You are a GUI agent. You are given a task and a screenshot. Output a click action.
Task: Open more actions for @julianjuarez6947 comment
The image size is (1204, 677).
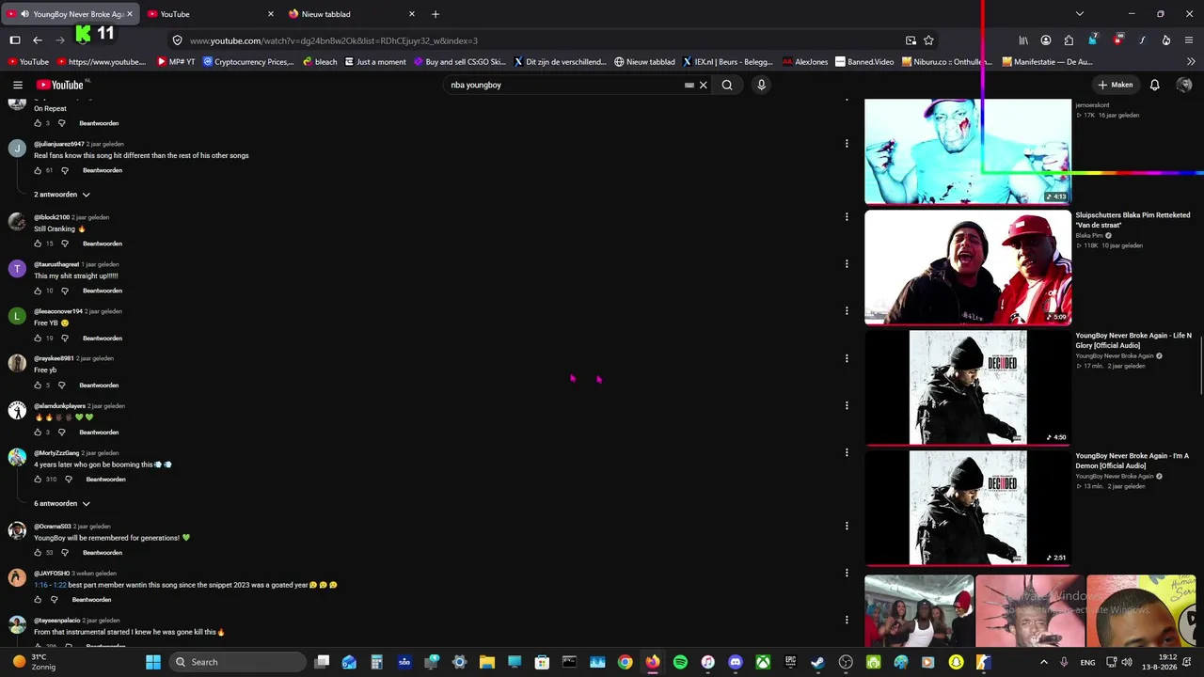click(847, 144)
